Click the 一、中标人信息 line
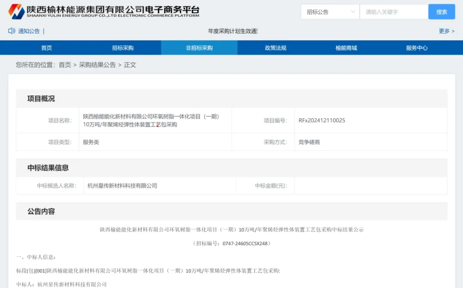Image resolution: width=463 pixels, height=288 pixels. coord(36,257)
